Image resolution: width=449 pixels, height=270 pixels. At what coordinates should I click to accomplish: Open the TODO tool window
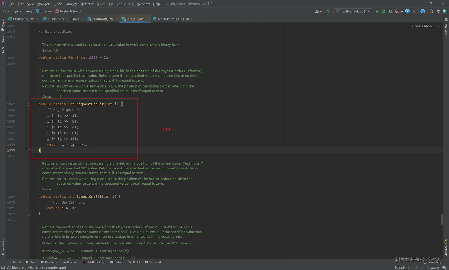15,262
